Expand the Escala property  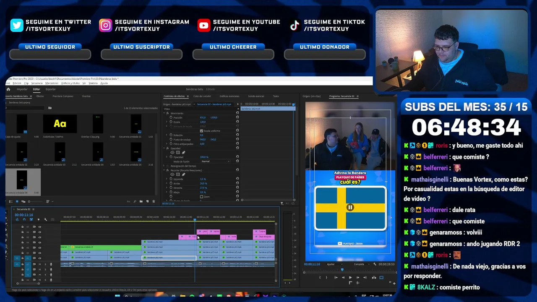(x=167, y=122)
